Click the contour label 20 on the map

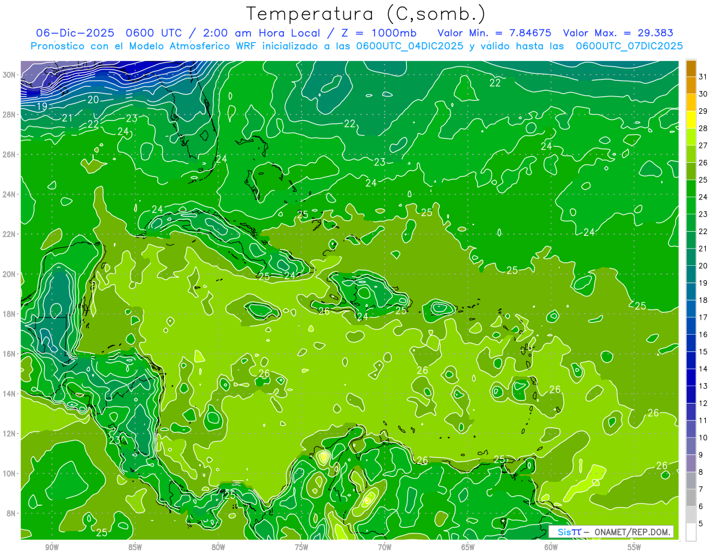coord(93,99)
